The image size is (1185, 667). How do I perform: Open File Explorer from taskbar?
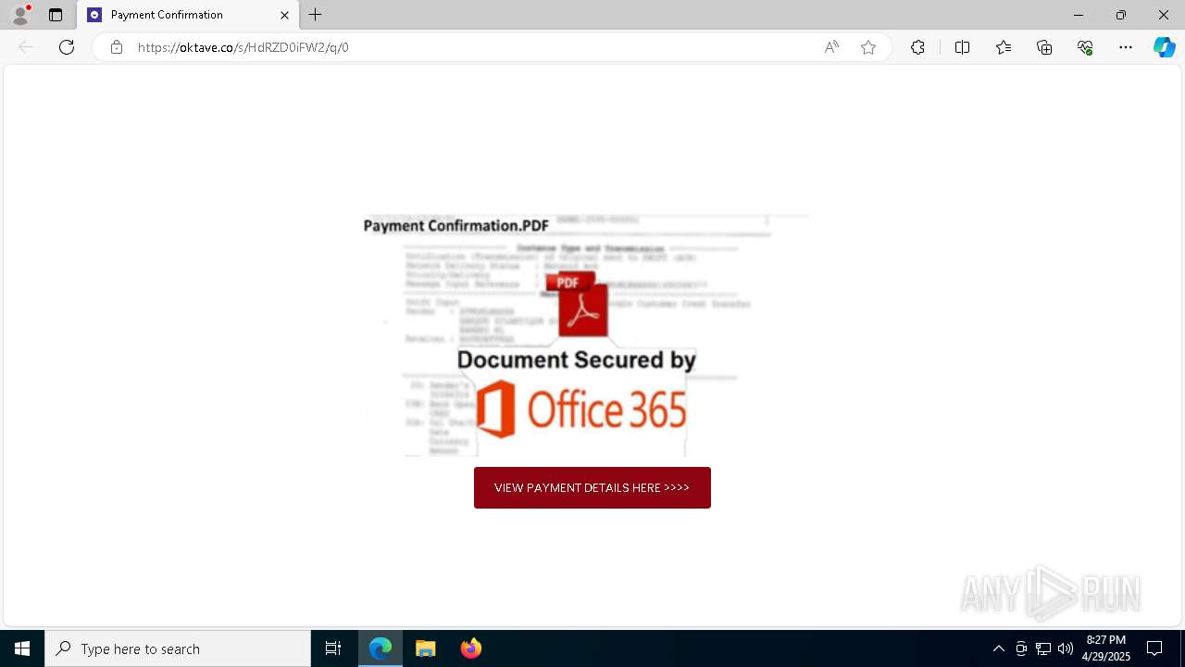(x=426, y=648)
